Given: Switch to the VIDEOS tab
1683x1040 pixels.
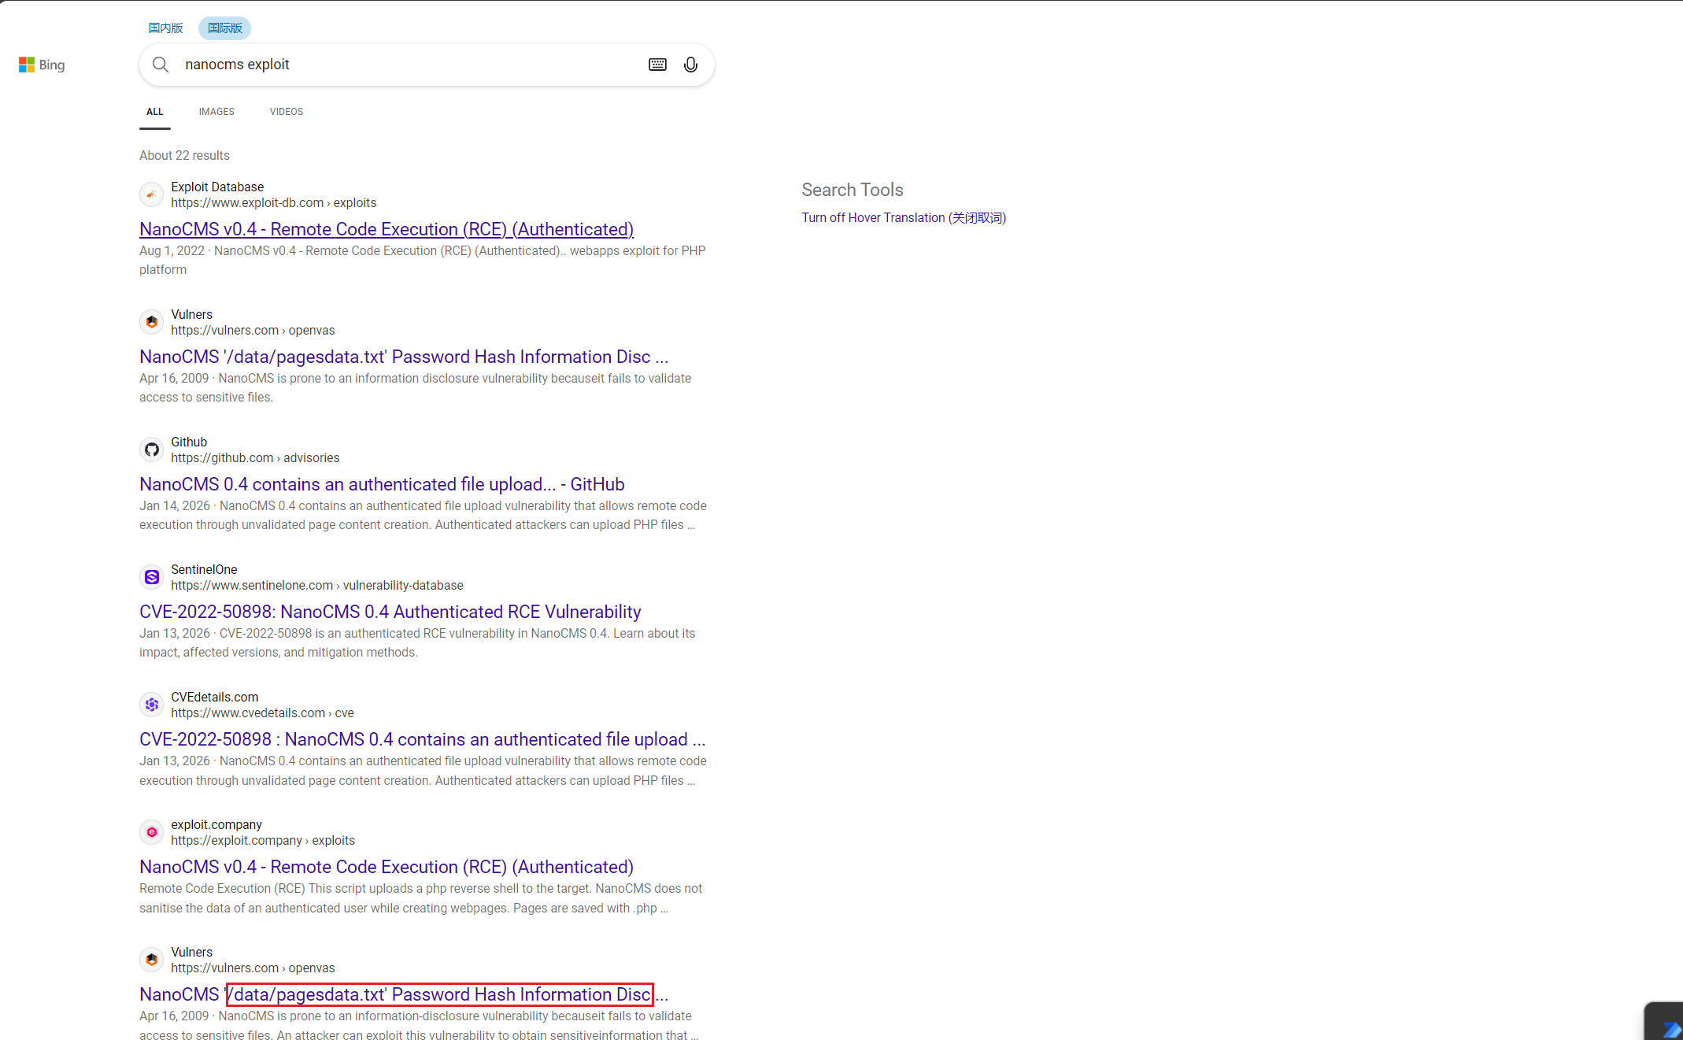Looking at the screenshot, I should click(x=287, y=112).
